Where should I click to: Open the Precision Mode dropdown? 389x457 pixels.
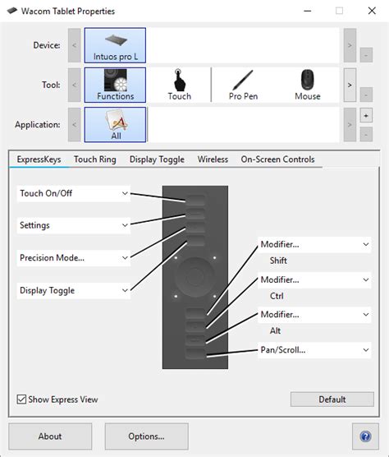point(74,258)
